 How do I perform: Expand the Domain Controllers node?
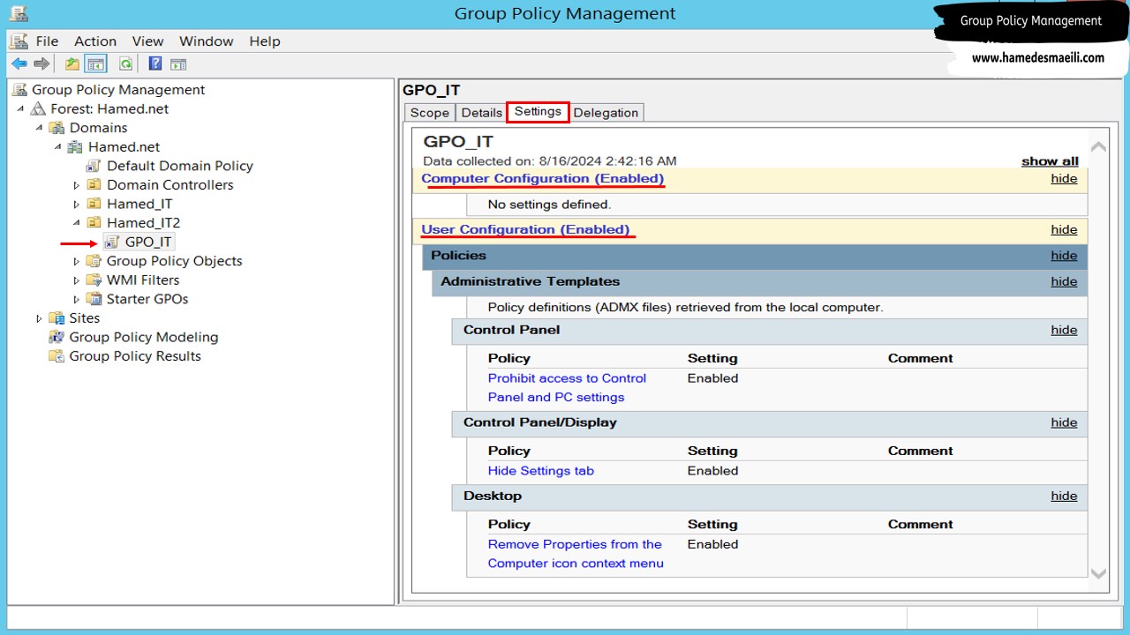77,185
